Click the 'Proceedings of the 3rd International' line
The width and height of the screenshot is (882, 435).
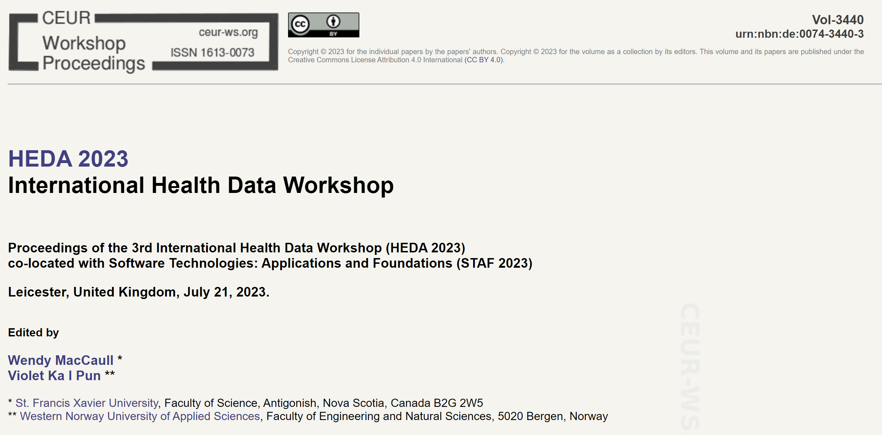click(236, 248)
